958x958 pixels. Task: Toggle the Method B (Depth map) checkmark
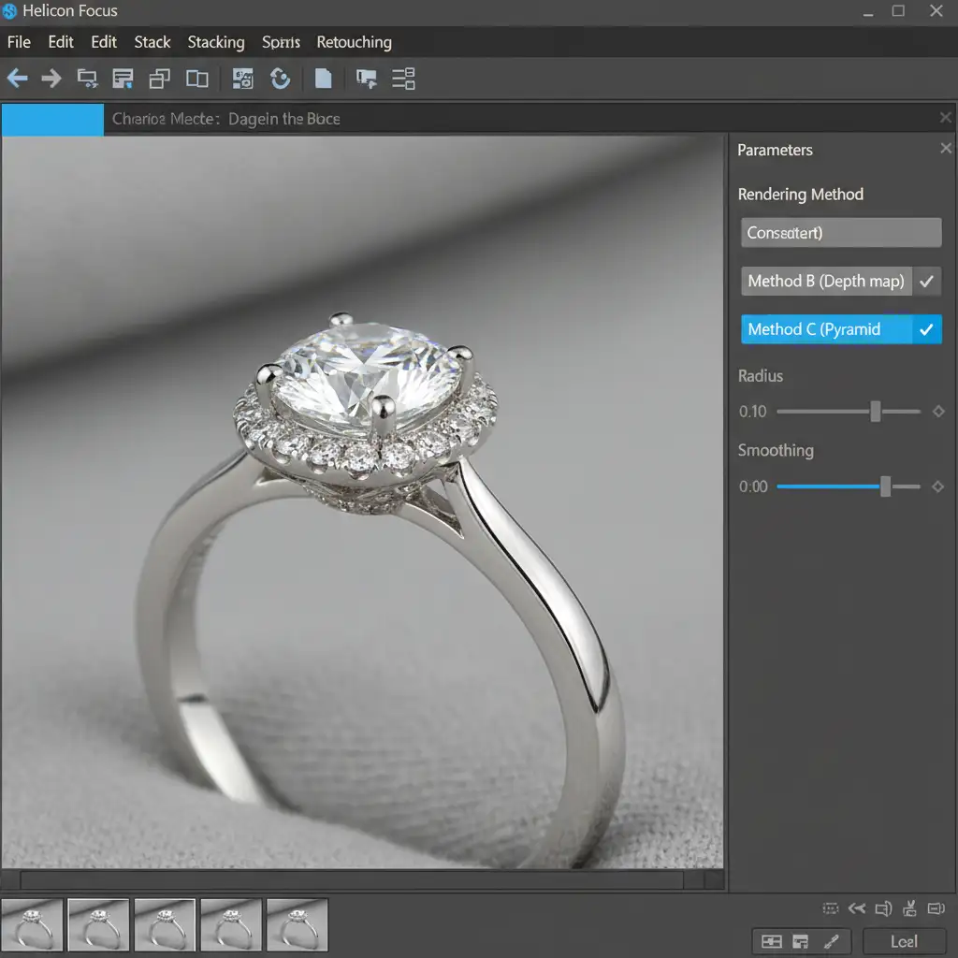pos(927,281)
